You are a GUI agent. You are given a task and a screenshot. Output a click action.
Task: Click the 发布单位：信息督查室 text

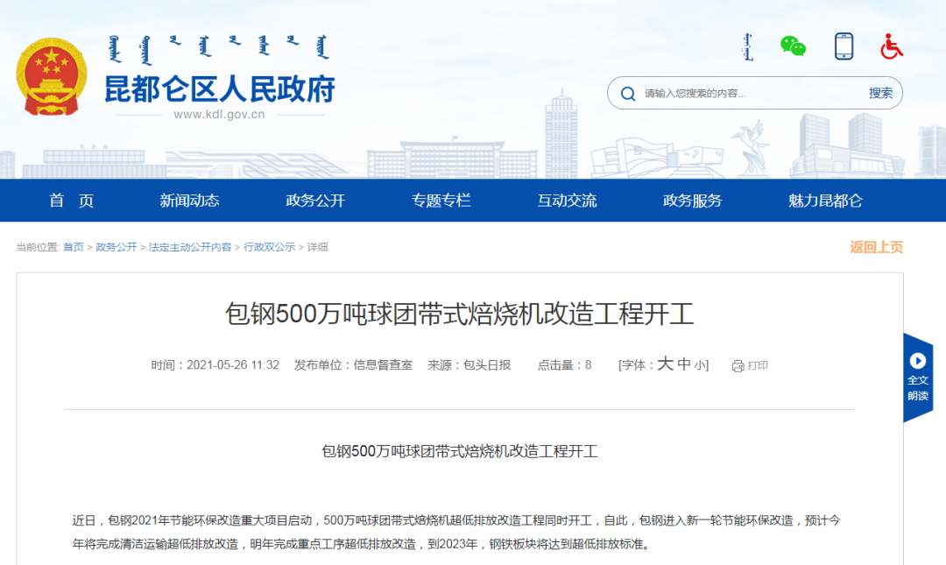[x=354, y=365]
